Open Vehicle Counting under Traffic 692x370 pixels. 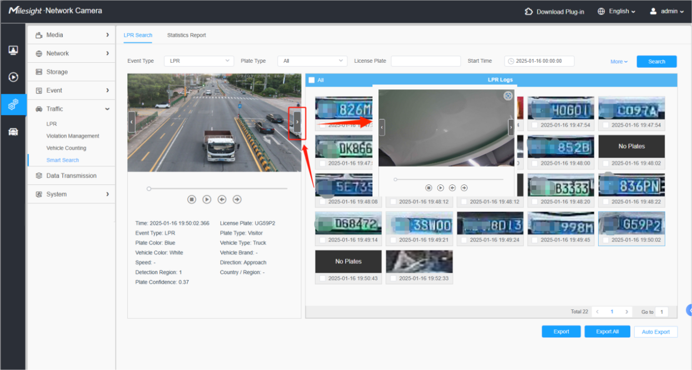click(x=66, y=148)
